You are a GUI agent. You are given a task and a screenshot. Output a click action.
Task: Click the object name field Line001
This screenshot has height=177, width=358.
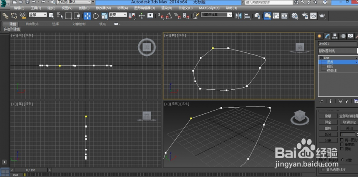[x=337, y=44]
